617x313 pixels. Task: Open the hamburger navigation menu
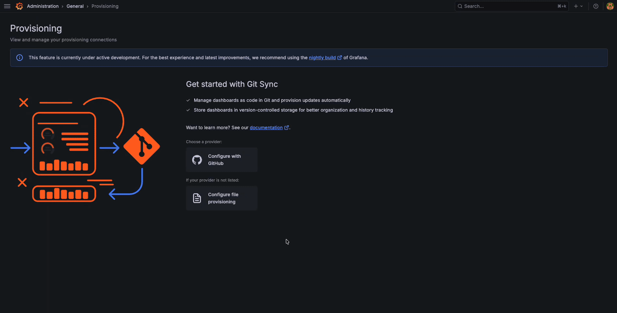[x=7, y=6]
